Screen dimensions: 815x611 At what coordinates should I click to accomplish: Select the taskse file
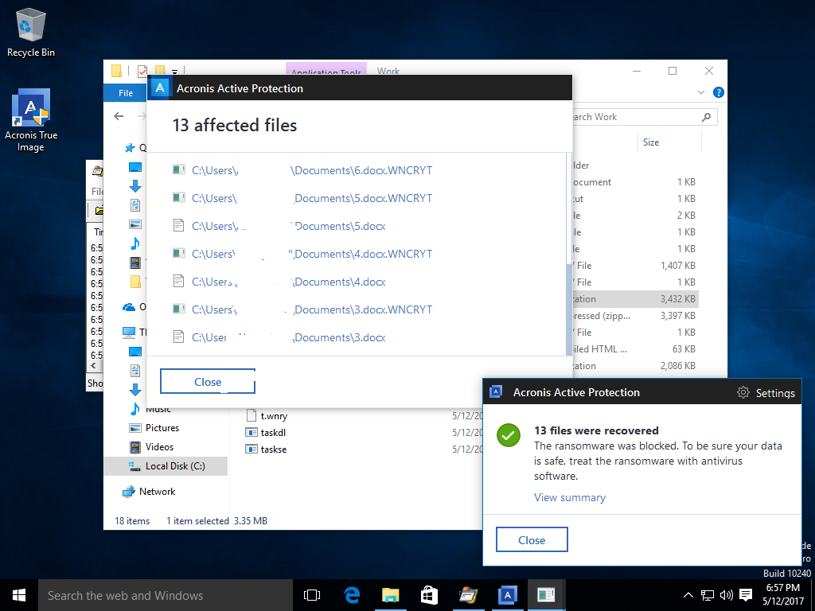click(266, 449)
